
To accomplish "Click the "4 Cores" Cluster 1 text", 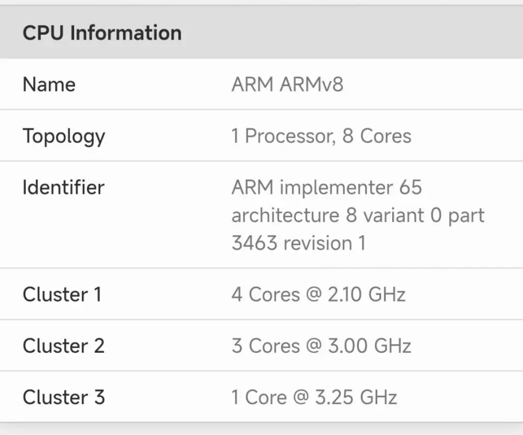I will click(x=265, y=295).
